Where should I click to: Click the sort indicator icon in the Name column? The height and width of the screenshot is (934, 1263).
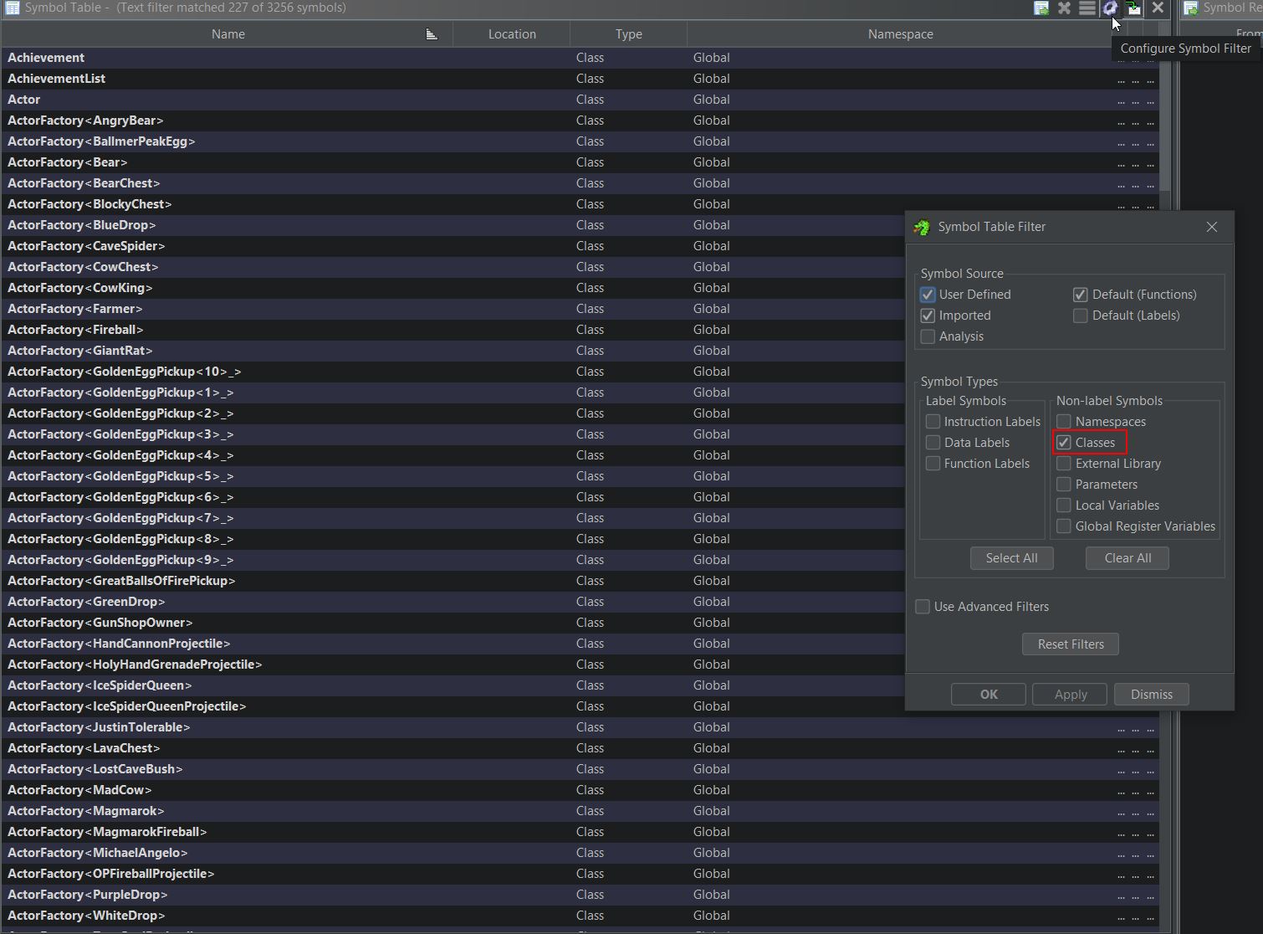[x=432, y=34]
